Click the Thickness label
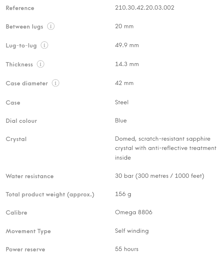Screen dimensions: 223x261 [19, 64]
